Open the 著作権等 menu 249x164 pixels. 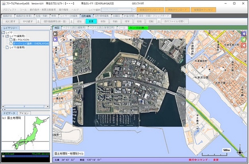click(x=64, y=10)
